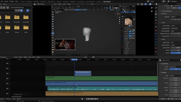Open the Blend Alpha Over dropdown

coord(175,67)
